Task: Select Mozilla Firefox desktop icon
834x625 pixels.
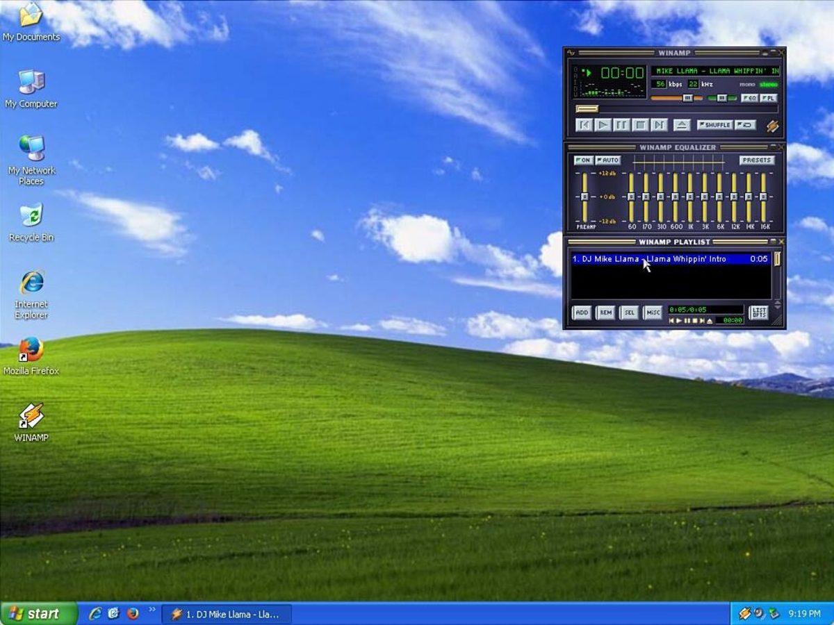Action: click(x=31, y=356)
